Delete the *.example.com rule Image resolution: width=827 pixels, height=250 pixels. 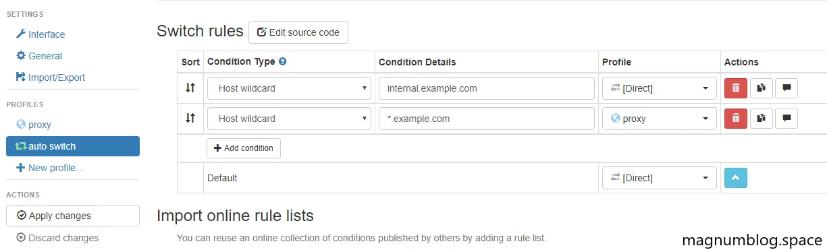point(735,118)
